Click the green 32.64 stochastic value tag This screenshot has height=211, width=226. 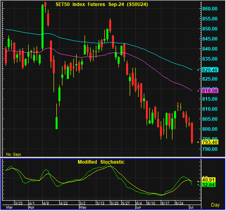(x=209, y=185)
